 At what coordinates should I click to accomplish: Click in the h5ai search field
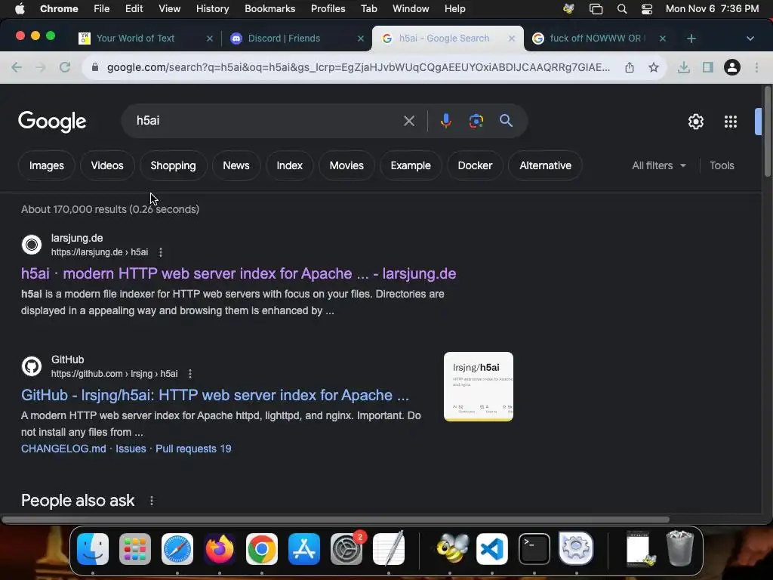click(x=266, y=121)
